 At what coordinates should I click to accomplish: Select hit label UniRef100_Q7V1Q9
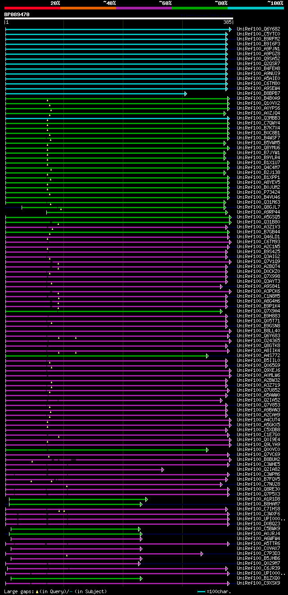(259, 262)
